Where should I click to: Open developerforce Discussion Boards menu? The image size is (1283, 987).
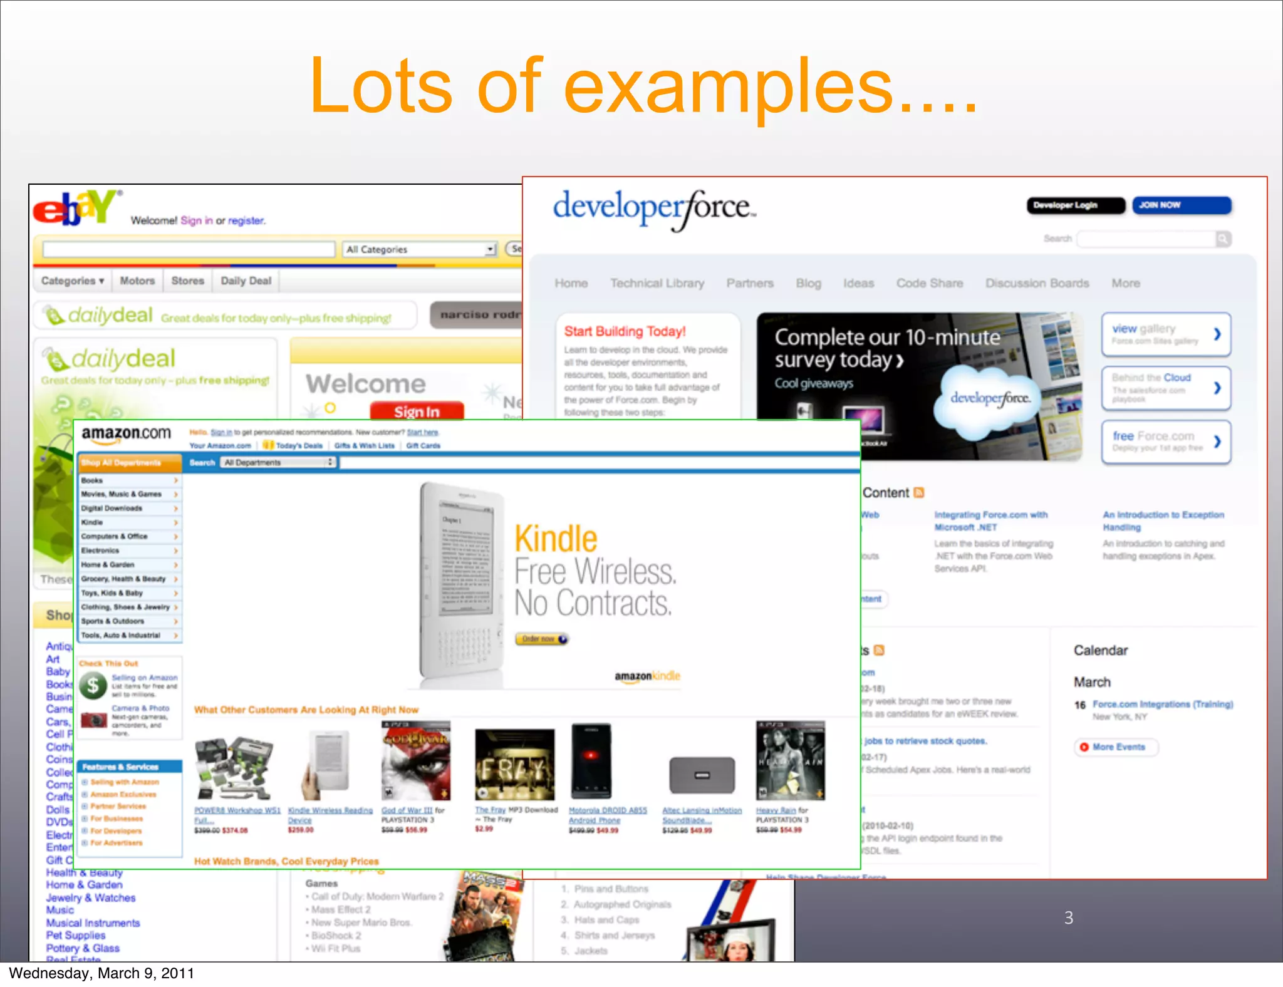tap(1037, 283)
